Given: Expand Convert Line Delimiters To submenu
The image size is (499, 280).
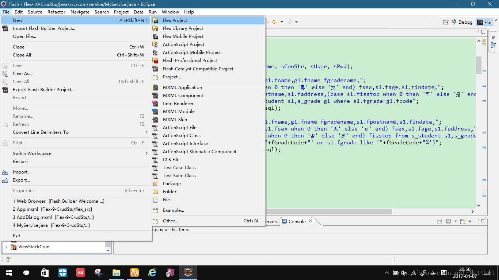Looking at the screenshot, I should (147, 132).
